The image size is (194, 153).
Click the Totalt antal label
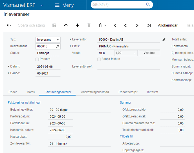(x=179, y=39)
